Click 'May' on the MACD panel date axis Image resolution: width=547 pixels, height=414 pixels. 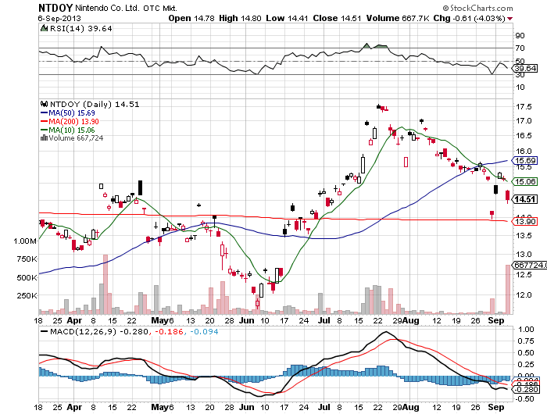pyautogui.click(x=159, y=407)
